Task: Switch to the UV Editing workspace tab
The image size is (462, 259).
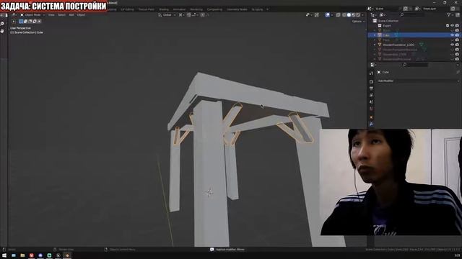Action: [x=127, y=9]
